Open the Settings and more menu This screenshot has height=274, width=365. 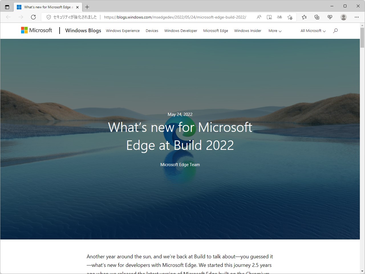[357, 17]
